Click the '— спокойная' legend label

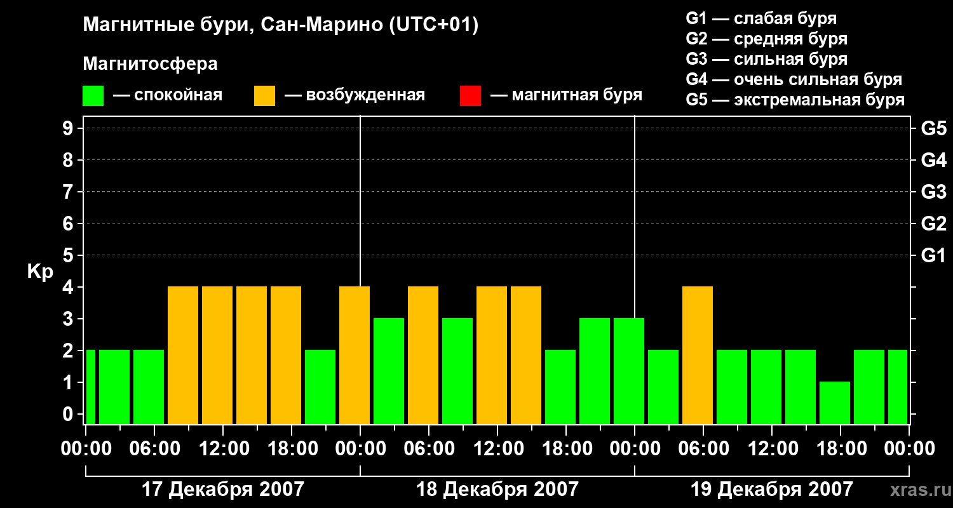pos(167,95)
